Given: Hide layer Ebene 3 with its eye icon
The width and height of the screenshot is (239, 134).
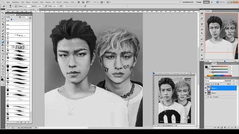Looking at the screenshot, I should [x=206, y=88].
